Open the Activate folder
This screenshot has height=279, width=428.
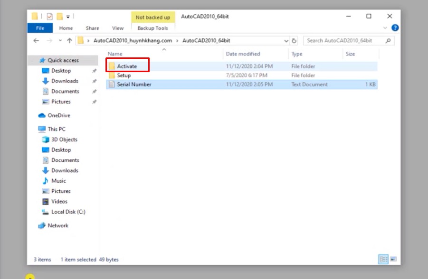pos(126,66)
